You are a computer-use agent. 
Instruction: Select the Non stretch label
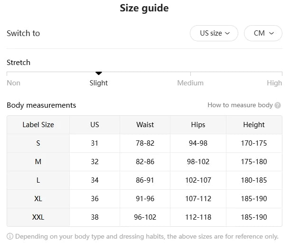pyautogui.click(x=14, y=83)
